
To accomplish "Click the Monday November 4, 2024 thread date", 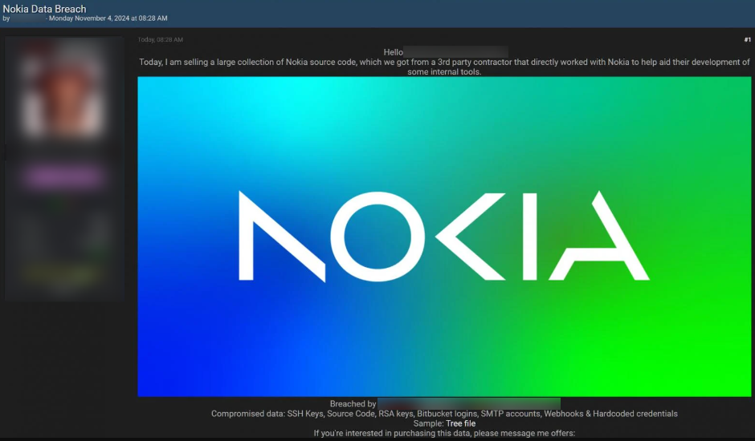I will coord(108,18).
